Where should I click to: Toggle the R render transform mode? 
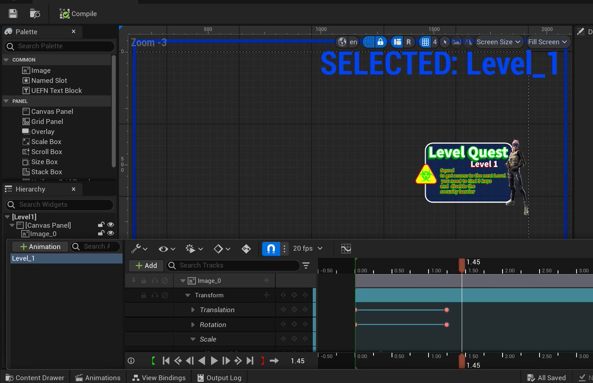(409, 42)
